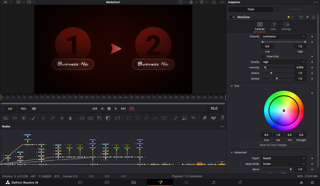Select the Background tool in the toolbar

[6, 118]
